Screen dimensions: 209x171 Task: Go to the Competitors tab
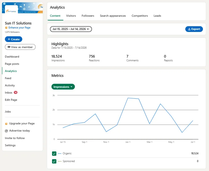pyautogui.click(x=140, y=16)
